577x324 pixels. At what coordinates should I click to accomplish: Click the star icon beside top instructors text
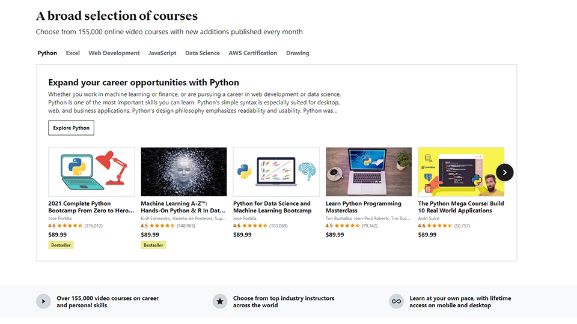(220, 302)
